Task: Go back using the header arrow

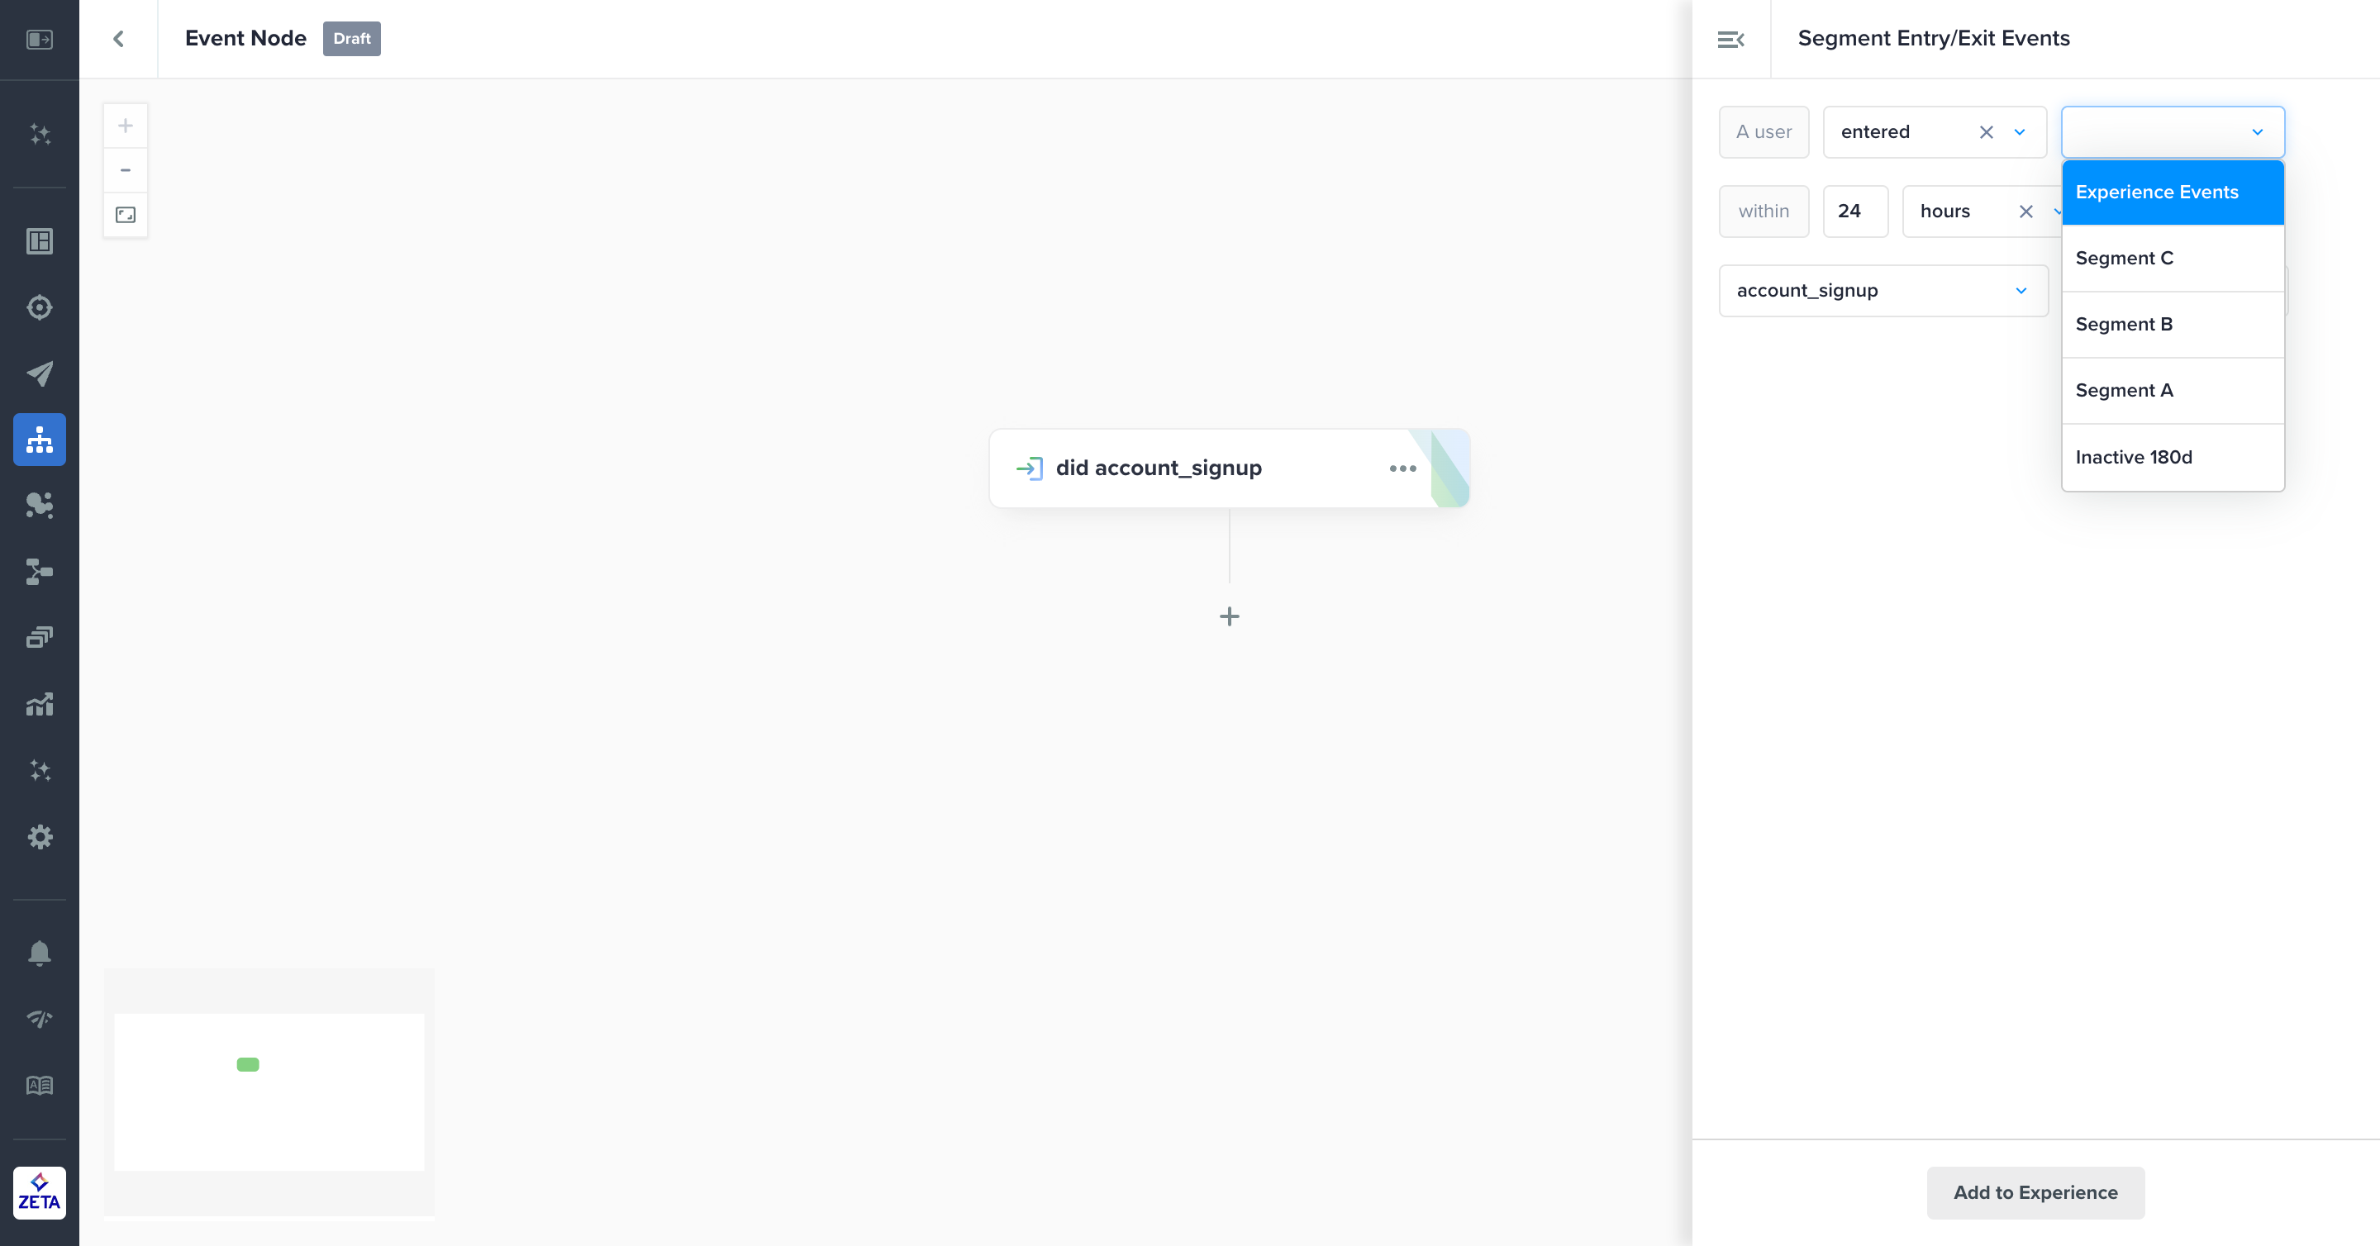Action: (x=118, y=39)
